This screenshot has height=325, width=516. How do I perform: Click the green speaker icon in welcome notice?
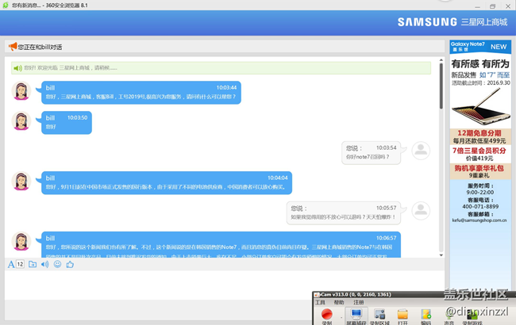coord(17,68)
